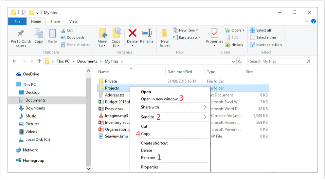This screenshot has height=180, width=325.
Task: Open the File tab
Action: click(17, 21)
